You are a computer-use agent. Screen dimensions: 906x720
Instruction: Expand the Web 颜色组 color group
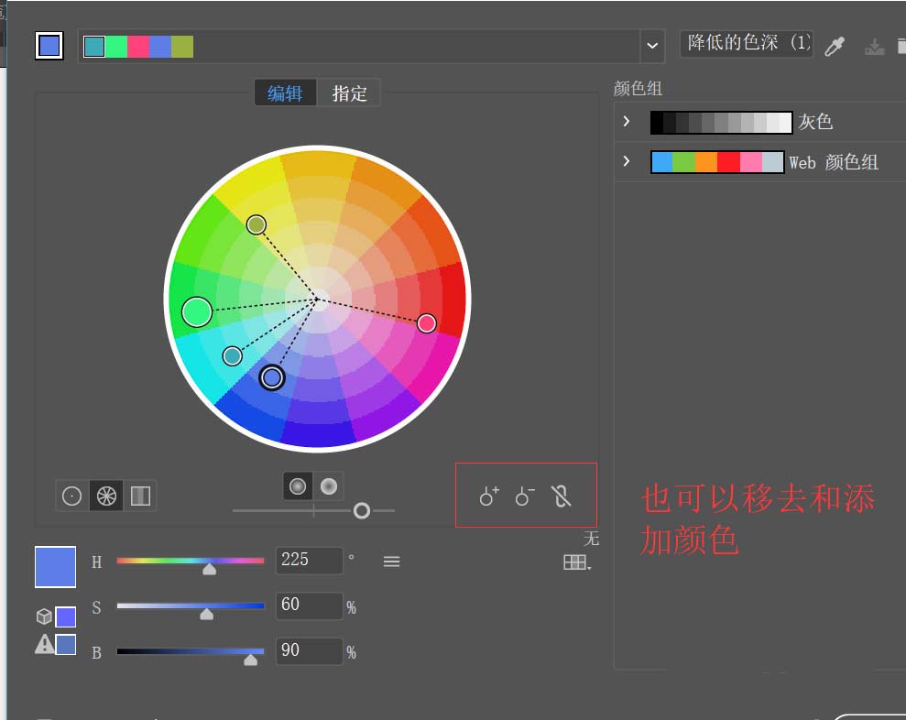tap(627, 161)
